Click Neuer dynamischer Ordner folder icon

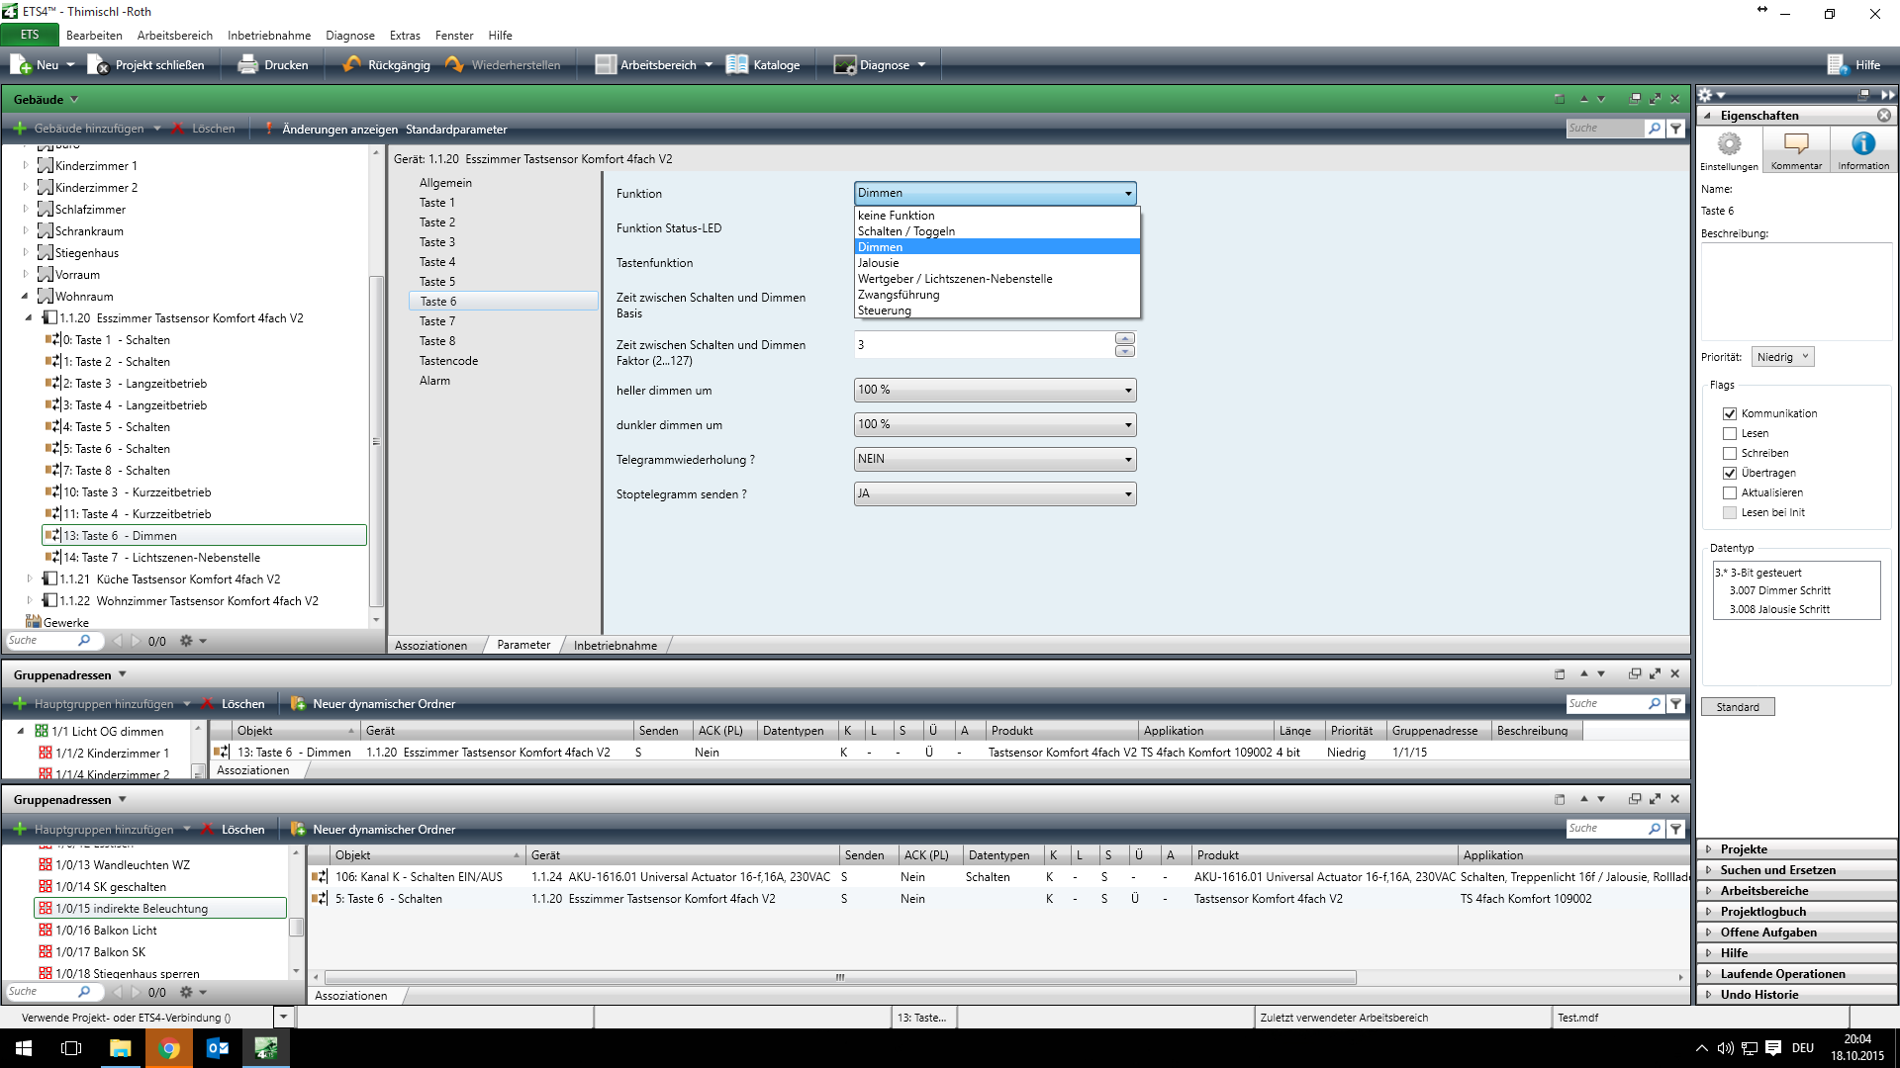pyautogui.click(x=298, y=704)
